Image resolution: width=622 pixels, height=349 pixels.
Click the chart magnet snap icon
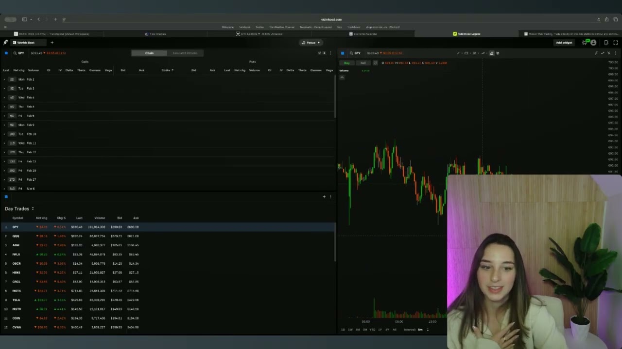click(498, 53)
